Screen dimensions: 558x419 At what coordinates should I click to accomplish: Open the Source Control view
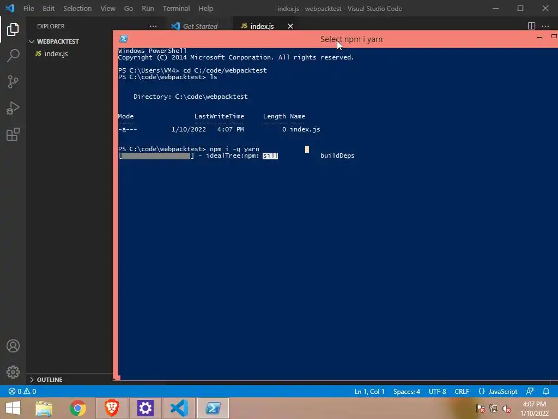click(13, 82)
